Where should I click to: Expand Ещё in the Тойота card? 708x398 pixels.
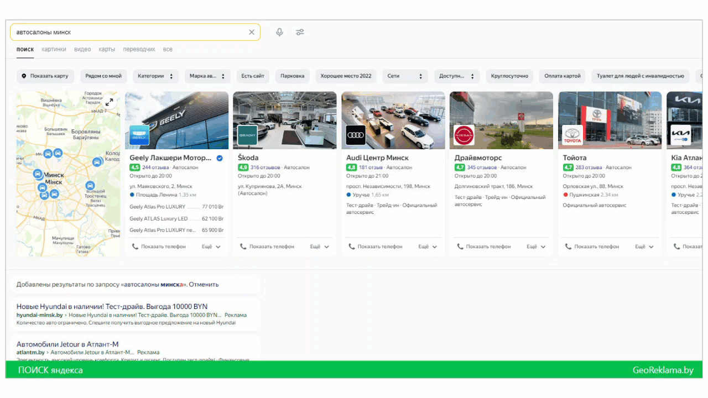coord(645,247)
